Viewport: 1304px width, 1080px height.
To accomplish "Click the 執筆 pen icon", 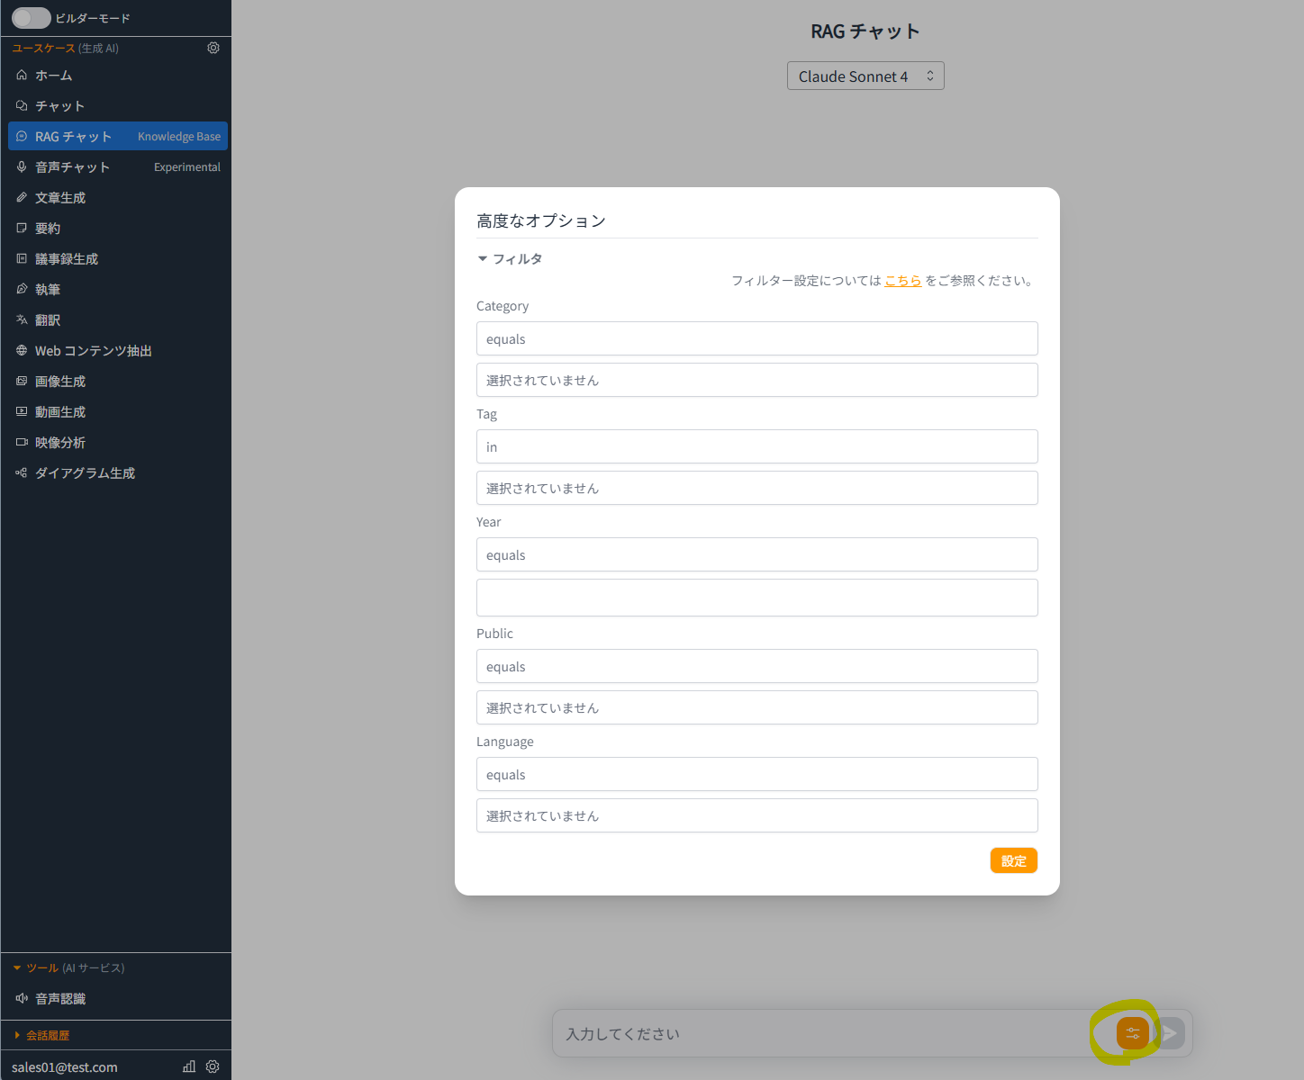I will pyautogui.click(x=22, y=290).
